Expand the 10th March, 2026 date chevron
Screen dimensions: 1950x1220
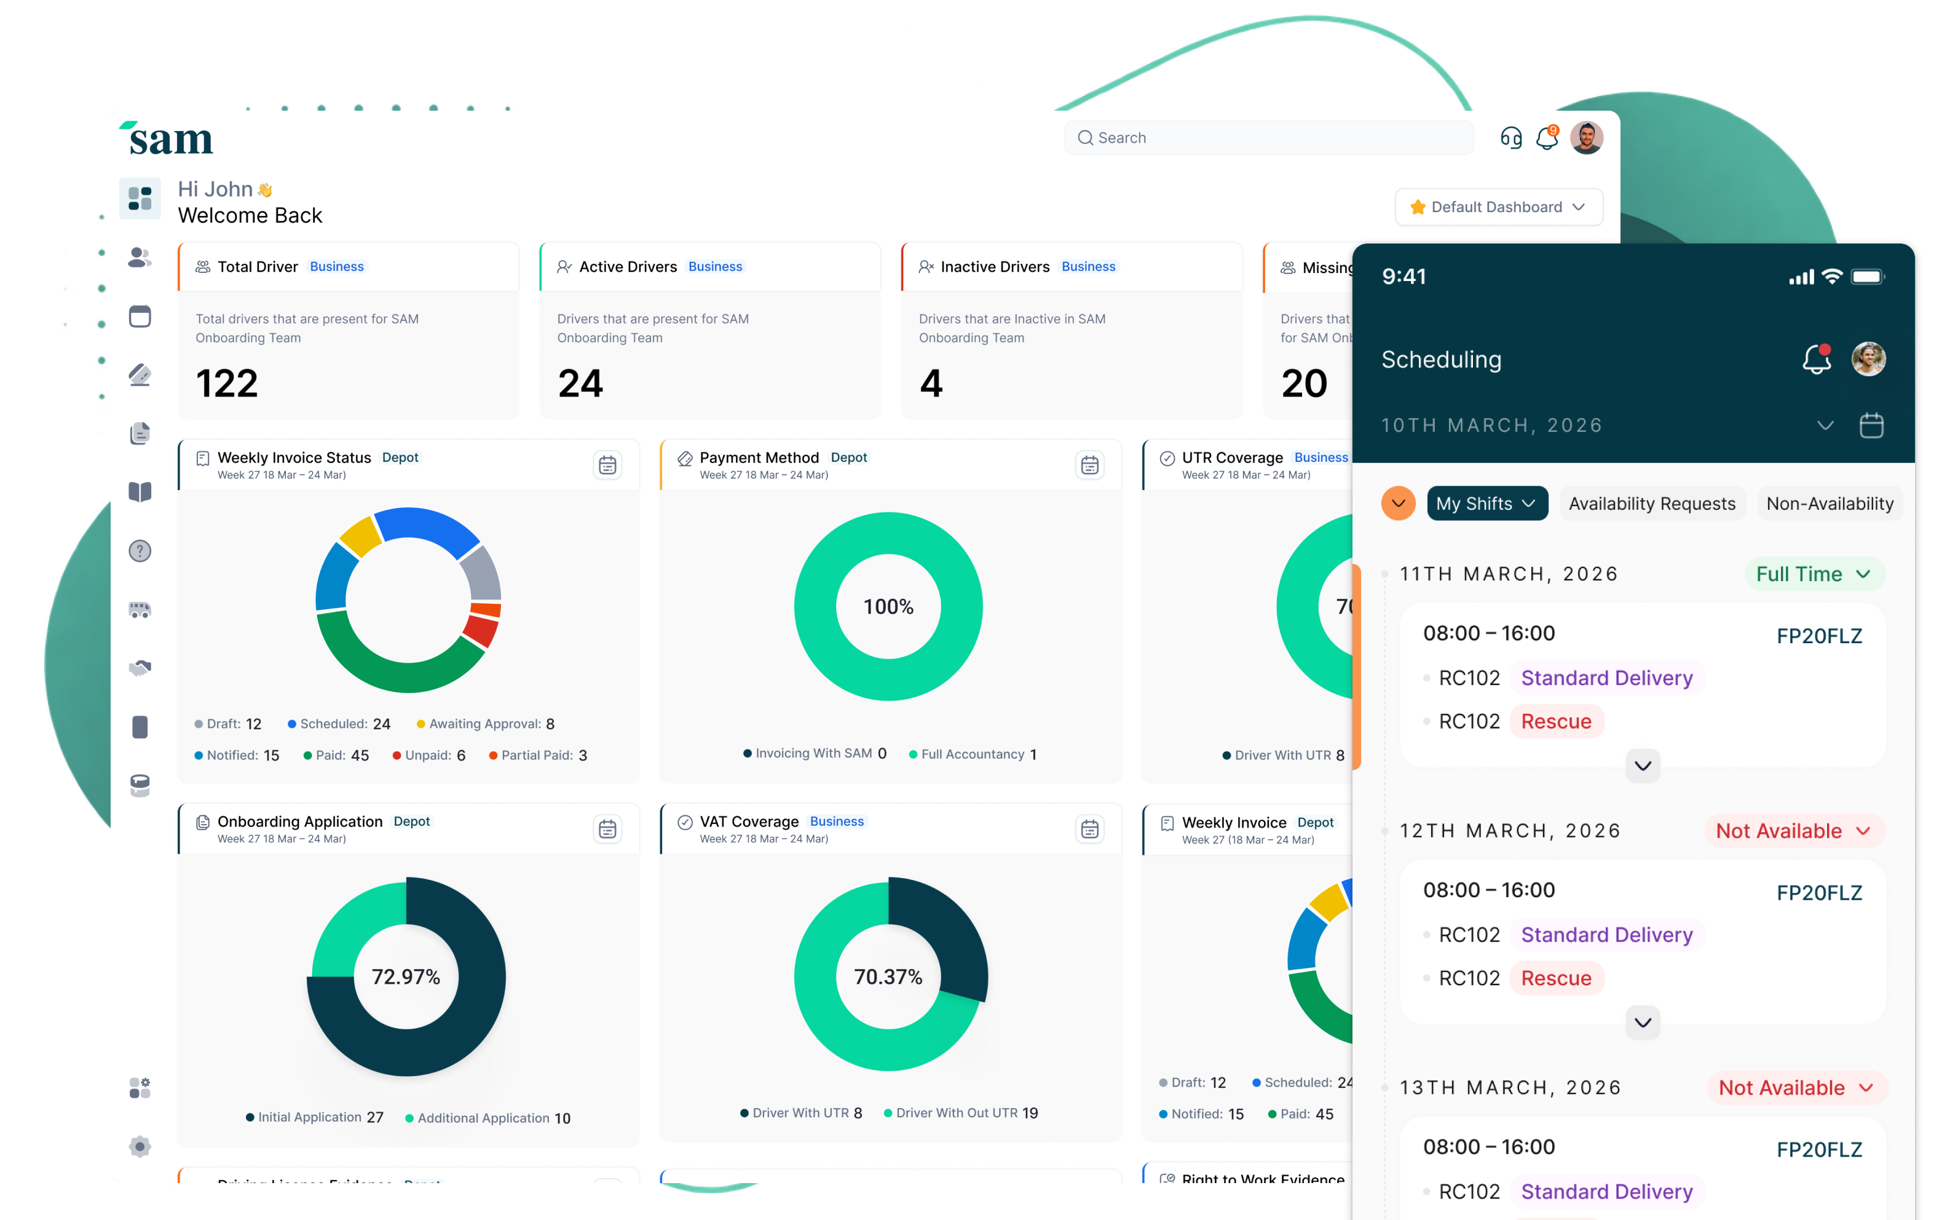(1825, 426)
